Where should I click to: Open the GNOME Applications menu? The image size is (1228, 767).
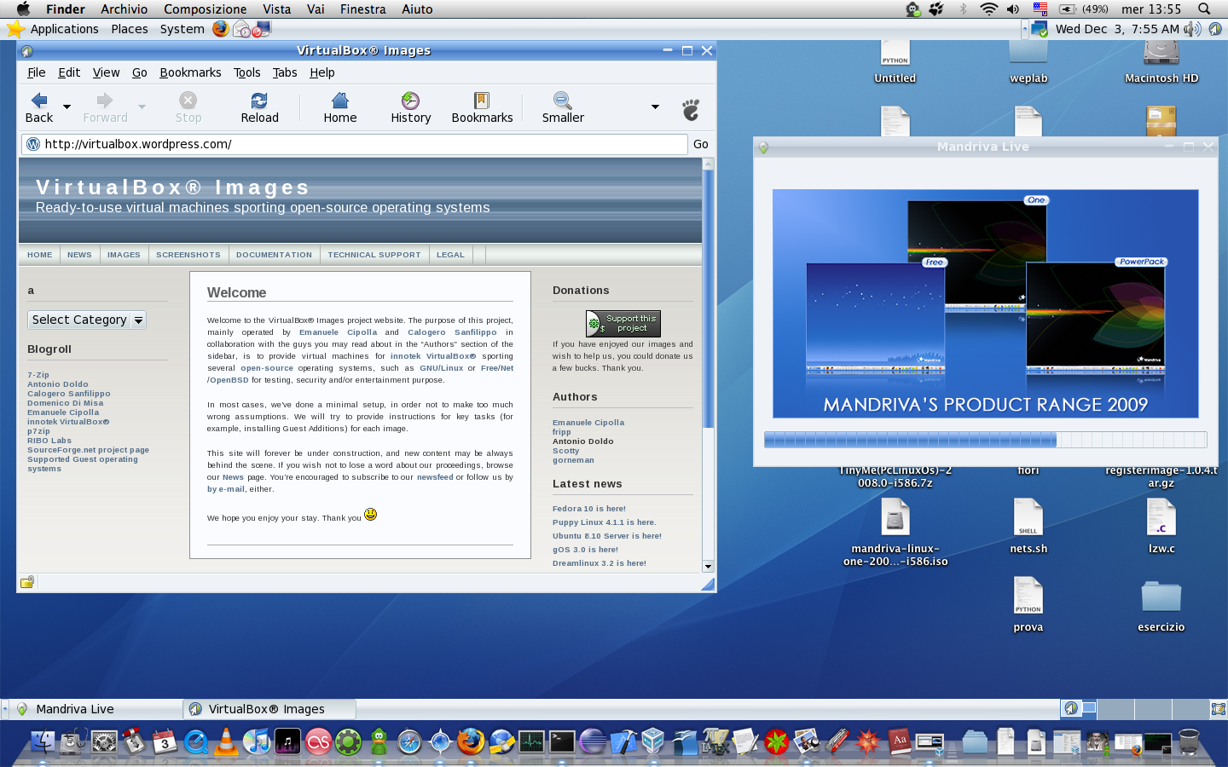pos(64,29)
